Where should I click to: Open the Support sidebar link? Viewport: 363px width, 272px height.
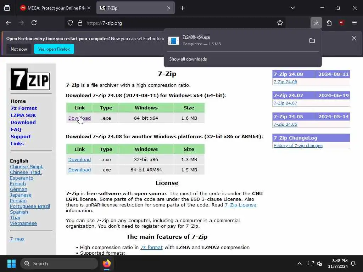tap(21, 136)
